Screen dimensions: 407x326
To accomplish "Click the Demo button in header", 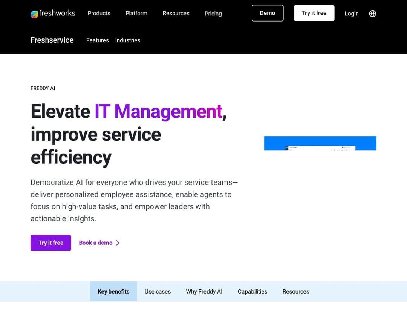I will (268, 13).
